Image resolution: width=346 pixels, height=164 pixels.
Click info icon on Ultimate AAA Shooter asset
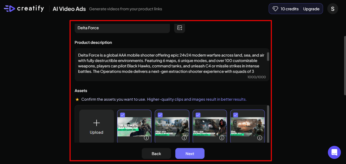[x=146, y=138]
